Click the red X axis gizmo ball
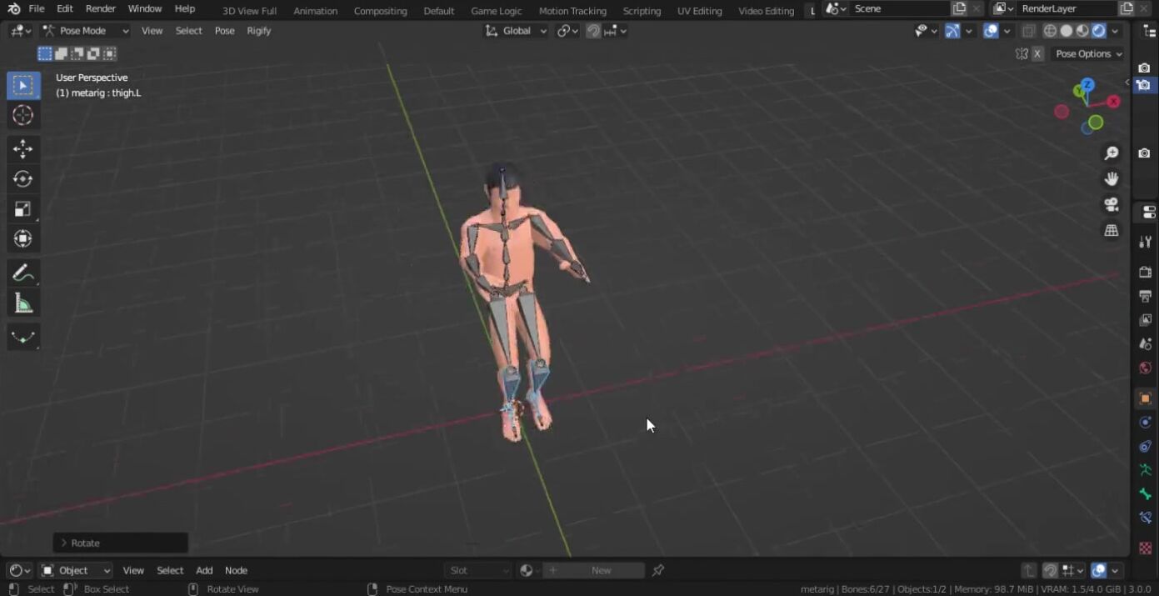The height and width of the screenshot is (596, 1159). [x=1113, y=102]
